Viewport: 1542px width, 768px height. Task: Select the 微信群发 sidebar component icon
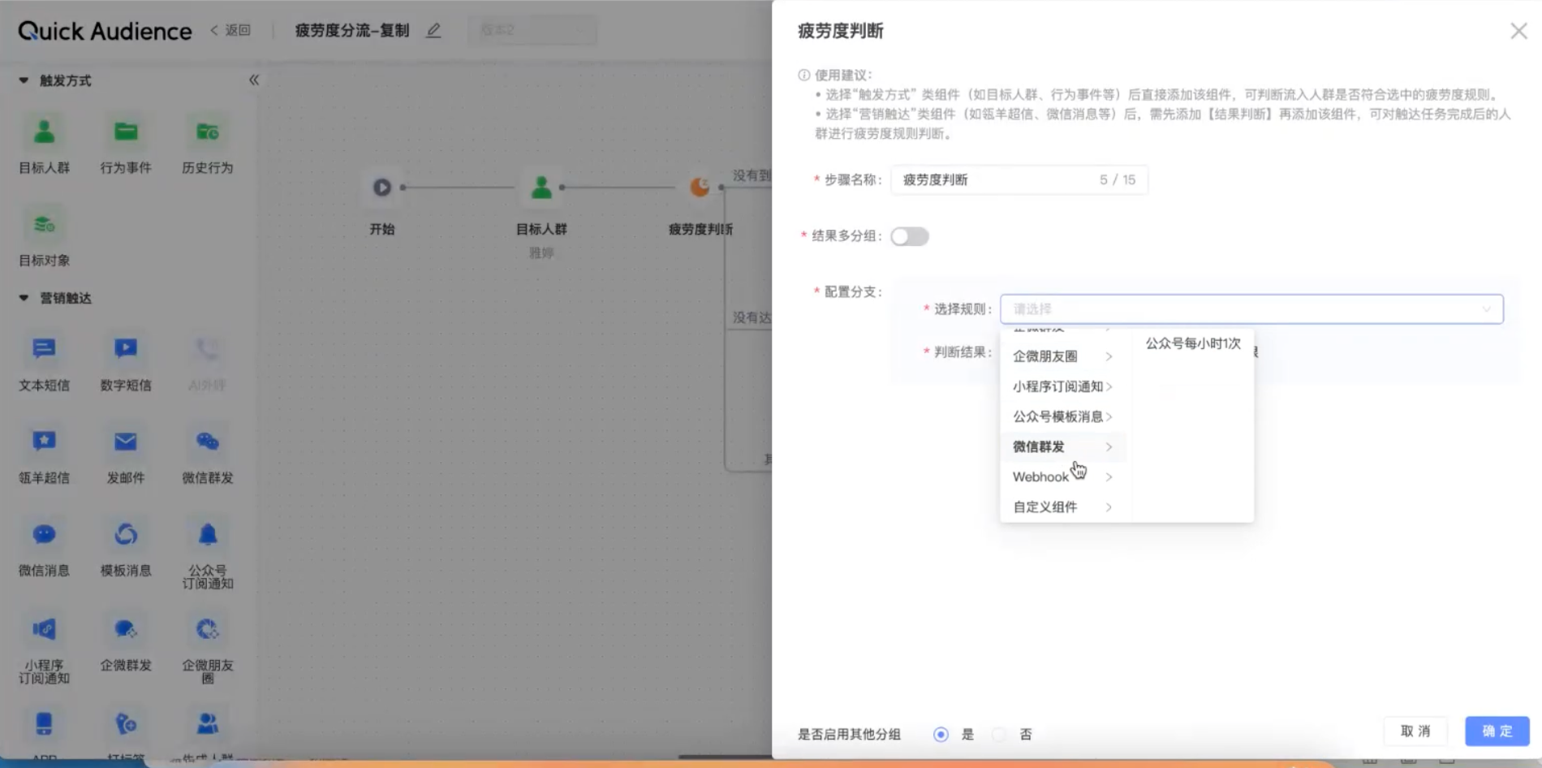(207, 442)
